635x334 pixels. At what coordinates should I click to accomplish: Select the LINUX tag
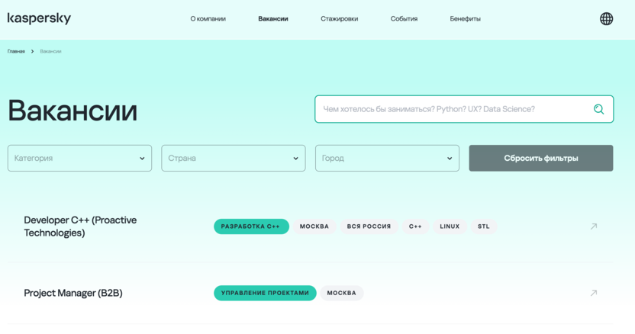coord(450,226)
